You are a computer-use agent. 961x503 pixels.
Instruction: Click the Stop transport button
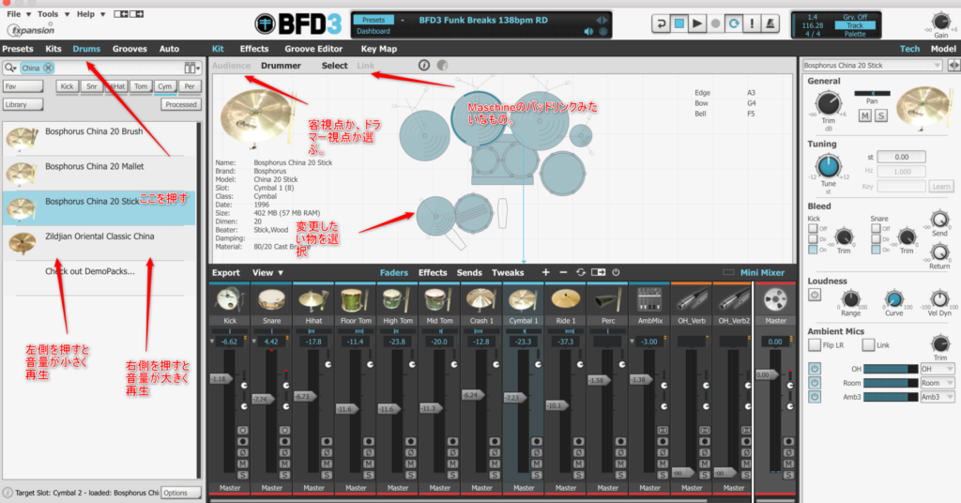[x=680, y=22]
